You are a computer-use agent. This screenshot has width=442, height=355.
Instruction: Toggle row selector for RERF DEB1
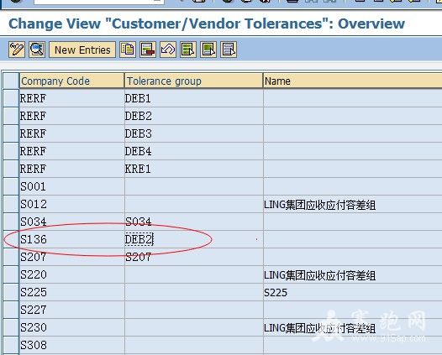(11, 98)
